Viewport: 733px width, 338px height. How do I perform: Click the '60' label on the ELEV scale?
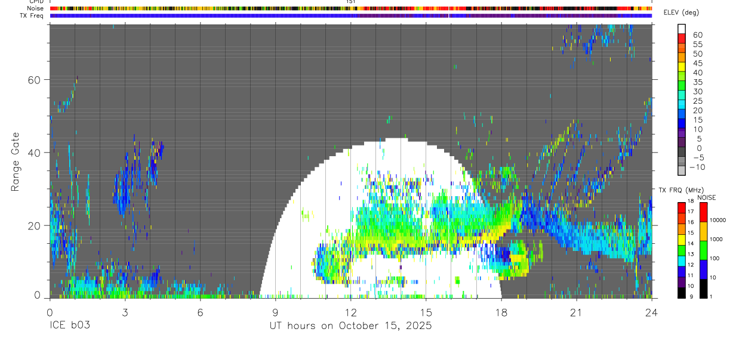(697, 35)
